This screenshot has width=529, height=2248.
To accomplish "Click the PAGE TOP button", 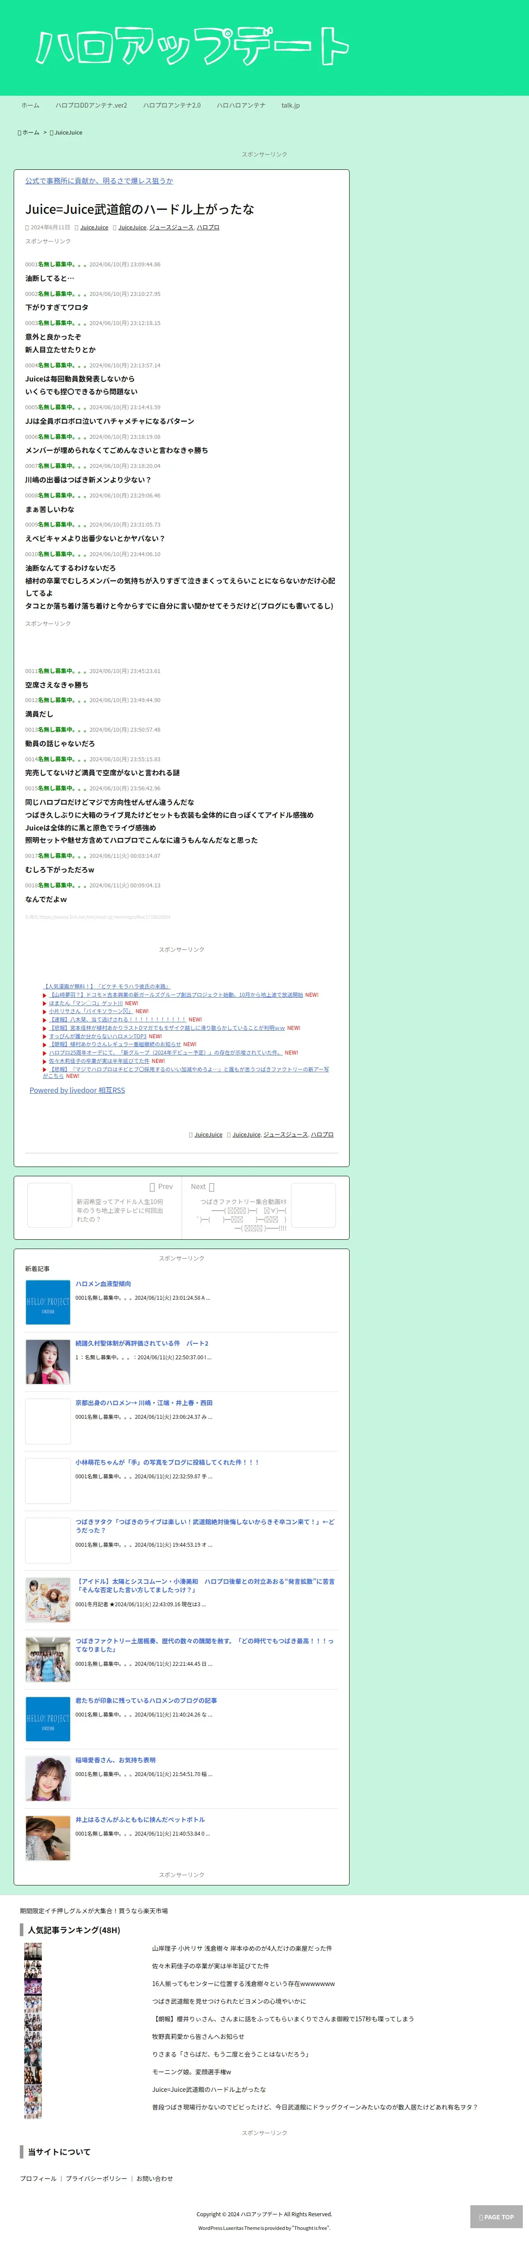I will tap(497, 2218).
